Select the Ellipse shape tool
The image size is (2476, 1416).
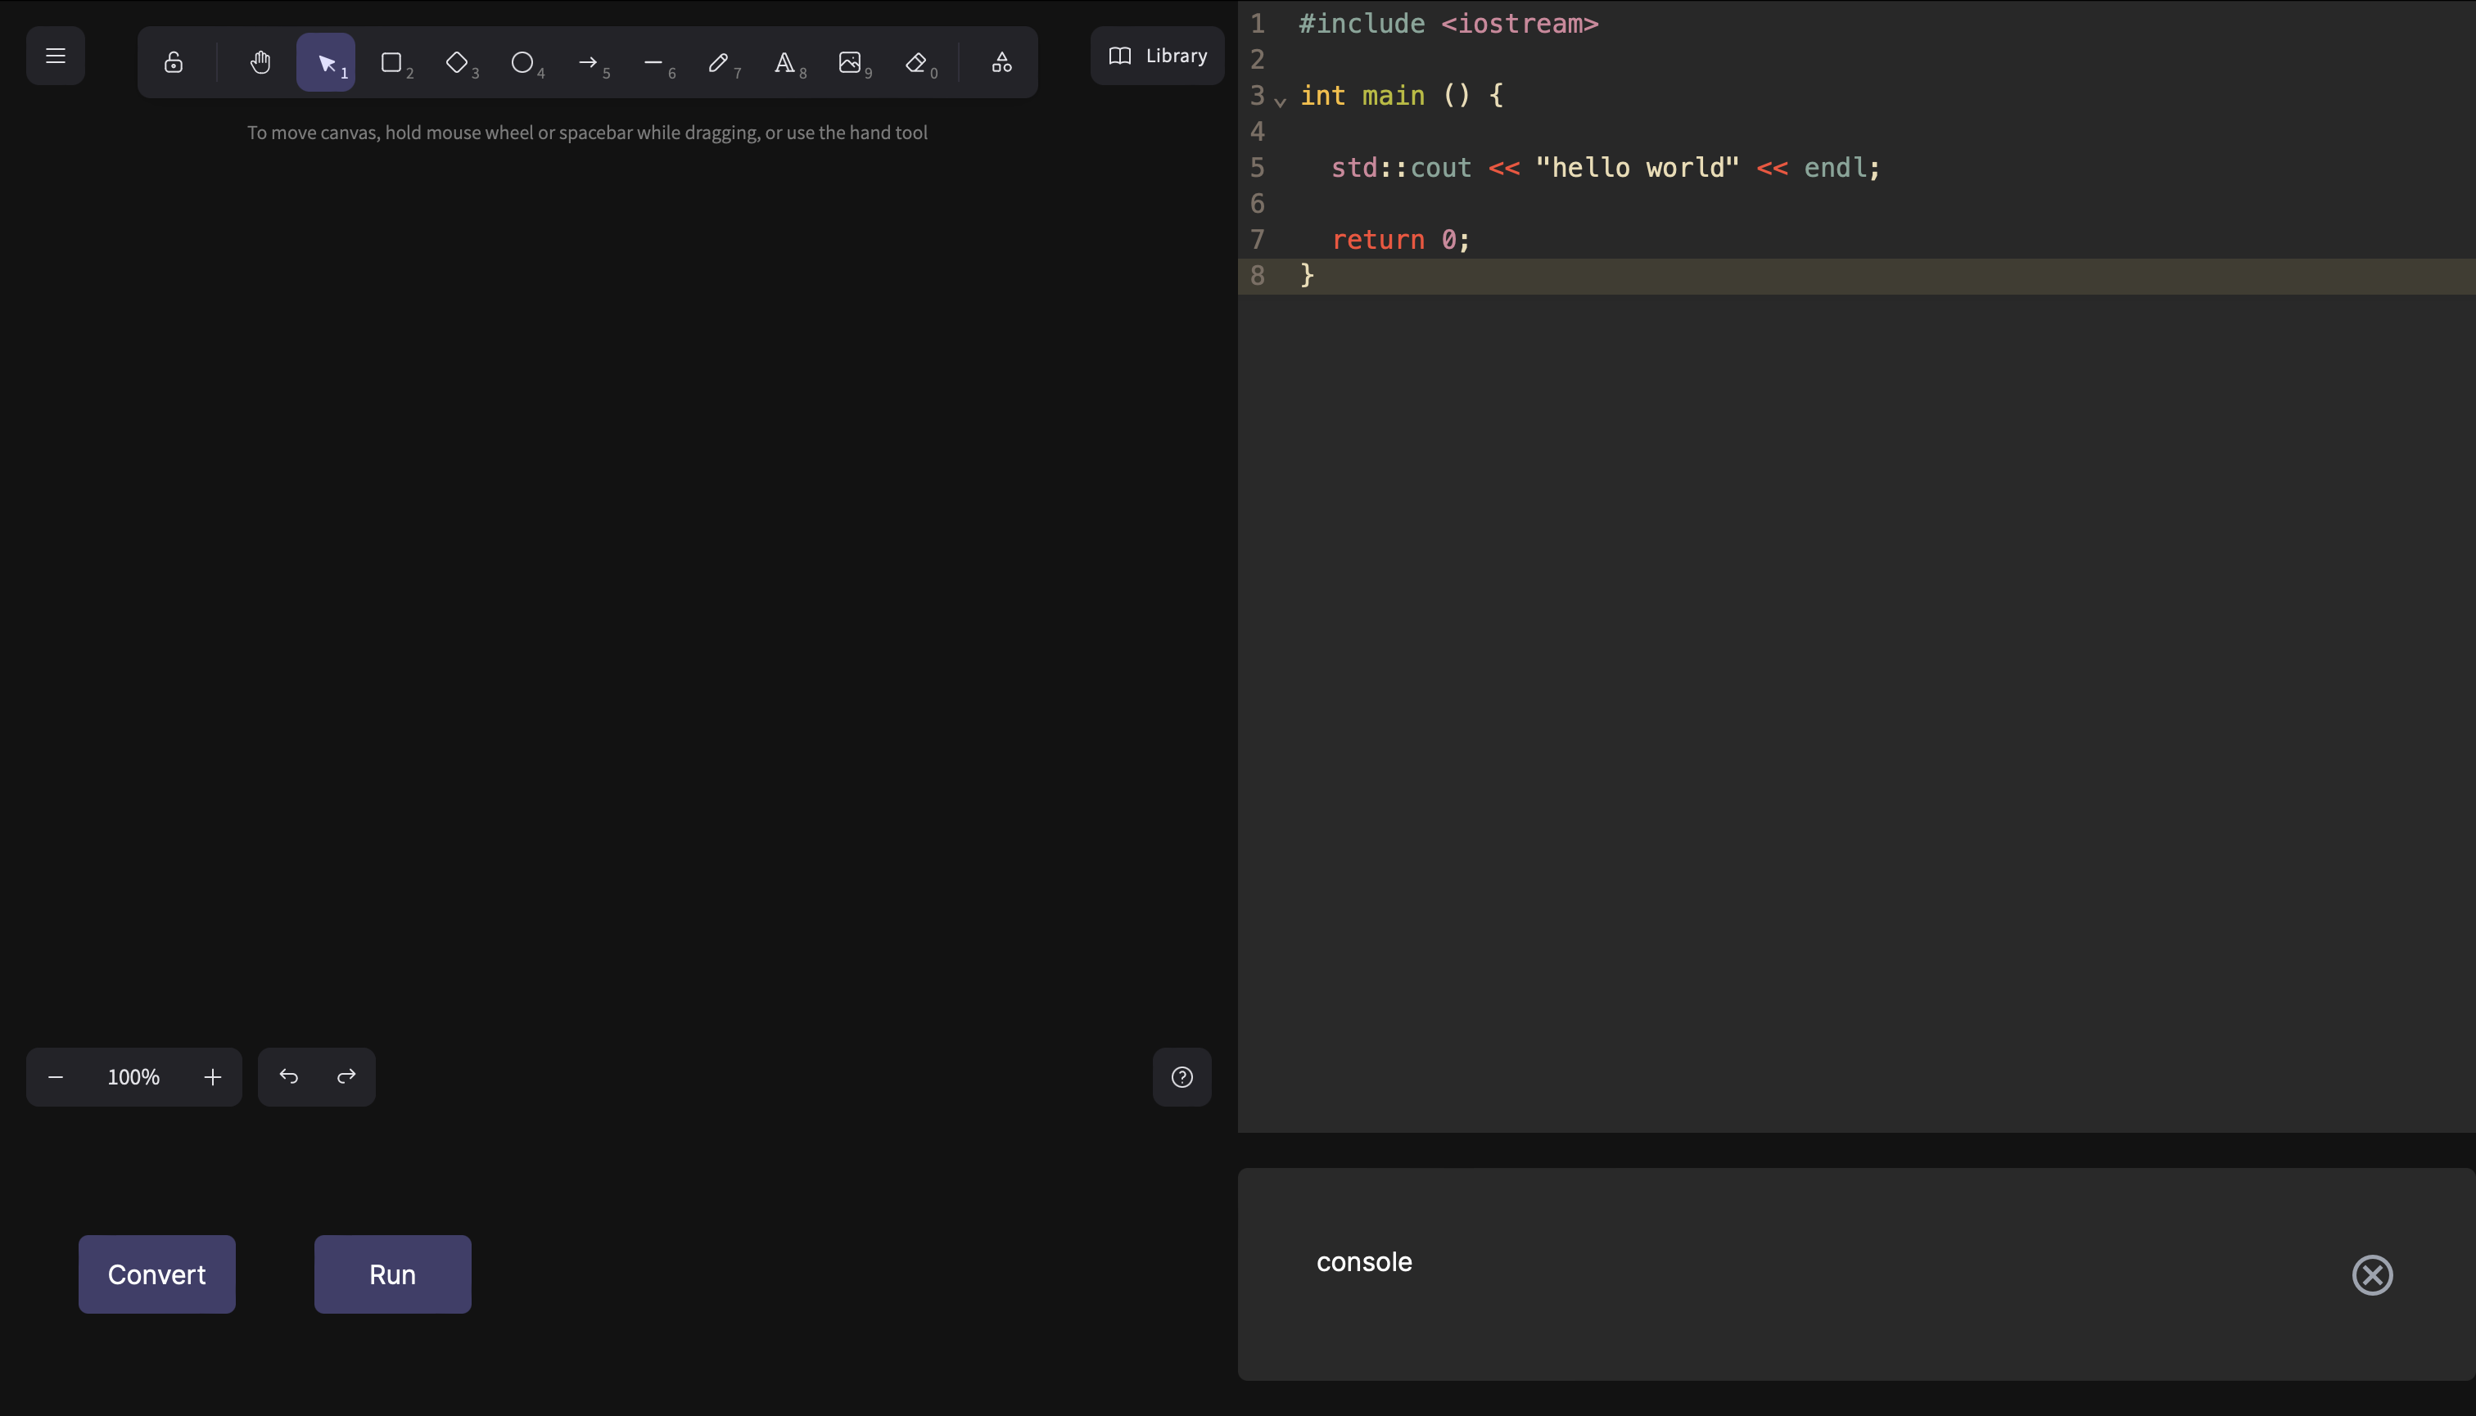coord(522,62)
